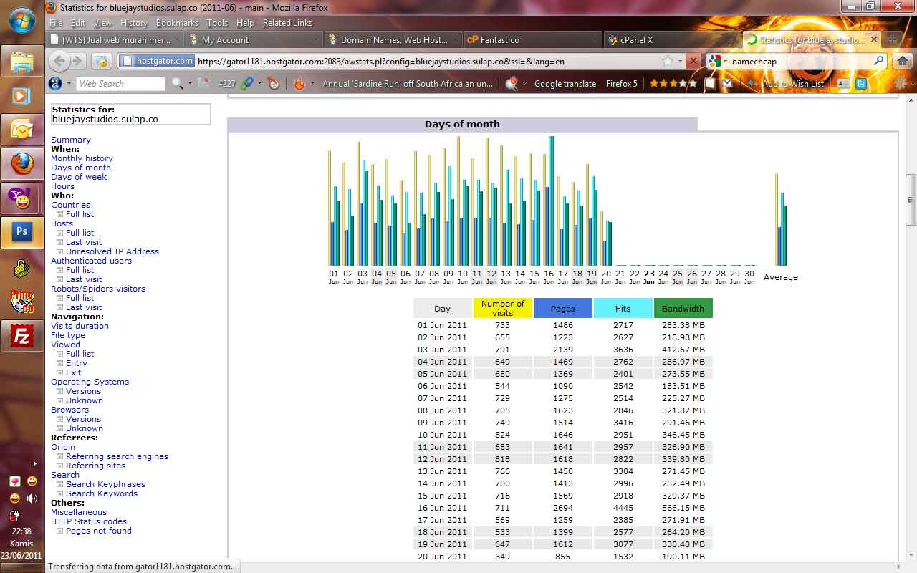The image size is (917, 573).
Task: Open the Monthly history link
Action: (x=82, y=158)
